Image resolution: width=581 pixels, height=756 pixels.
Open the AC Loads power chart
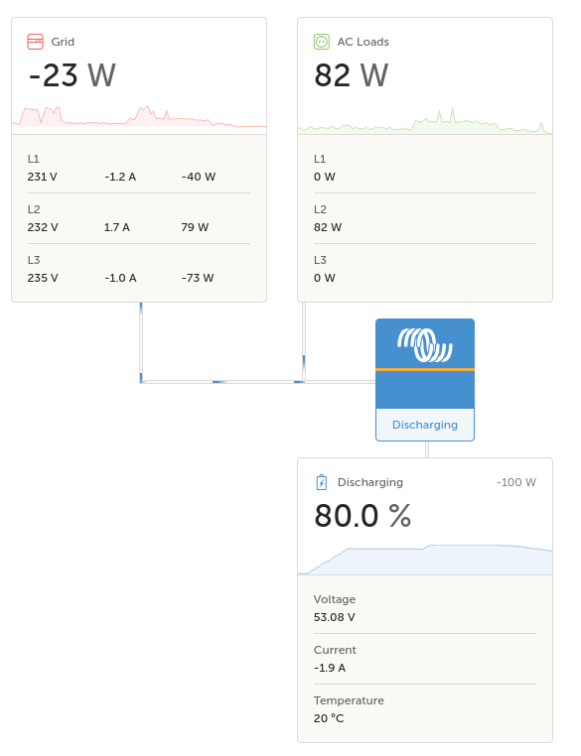tap(425, 120)
